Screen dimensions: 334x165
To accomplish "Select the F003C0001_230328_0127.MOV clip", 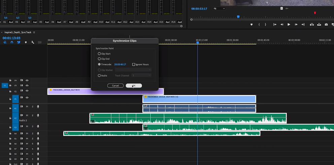I will click(x=105, y=92).
